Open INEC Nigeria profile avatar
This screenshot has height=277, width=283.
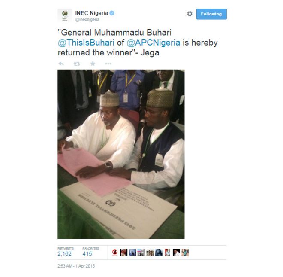[65, 15]
